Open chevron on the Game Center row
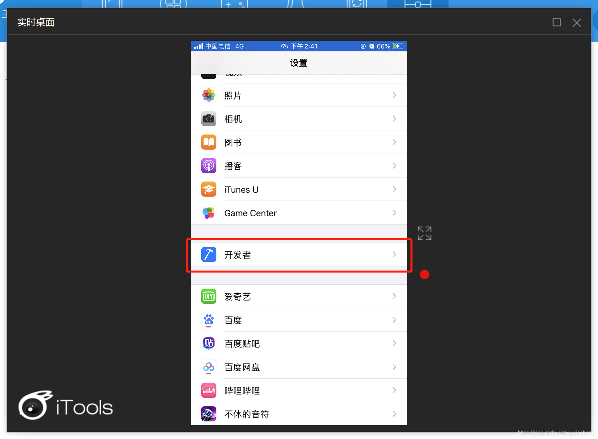The height and width of the screenshot is (439, 598). pyautogui.click(x=394, y=213)
